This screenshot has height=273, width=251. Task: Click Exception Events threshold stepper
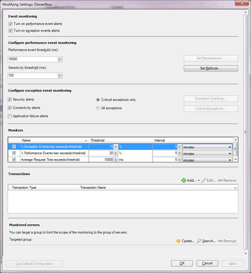coord(116,147)
